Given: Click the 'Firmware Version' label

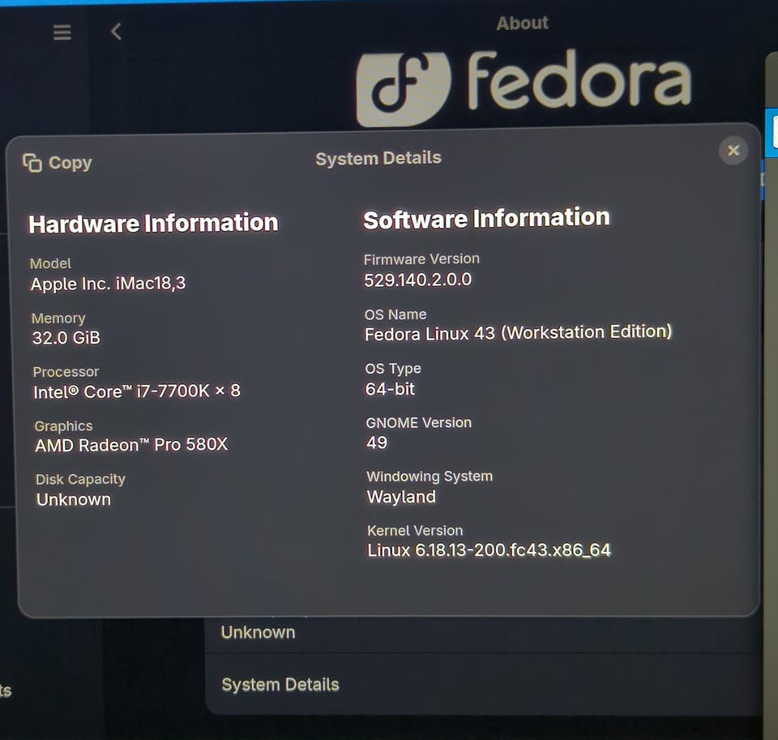Looking at the screenshot, I should click(421, 259).
